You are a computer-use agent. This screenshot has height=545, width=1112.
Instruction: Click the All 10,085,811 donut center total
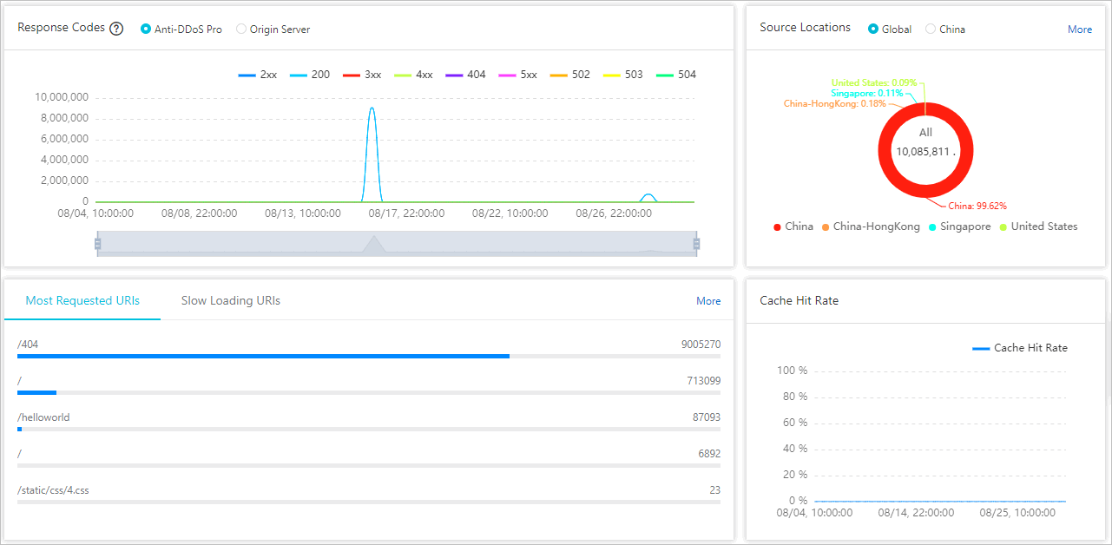pyautogui.click(x=925, y=142)
